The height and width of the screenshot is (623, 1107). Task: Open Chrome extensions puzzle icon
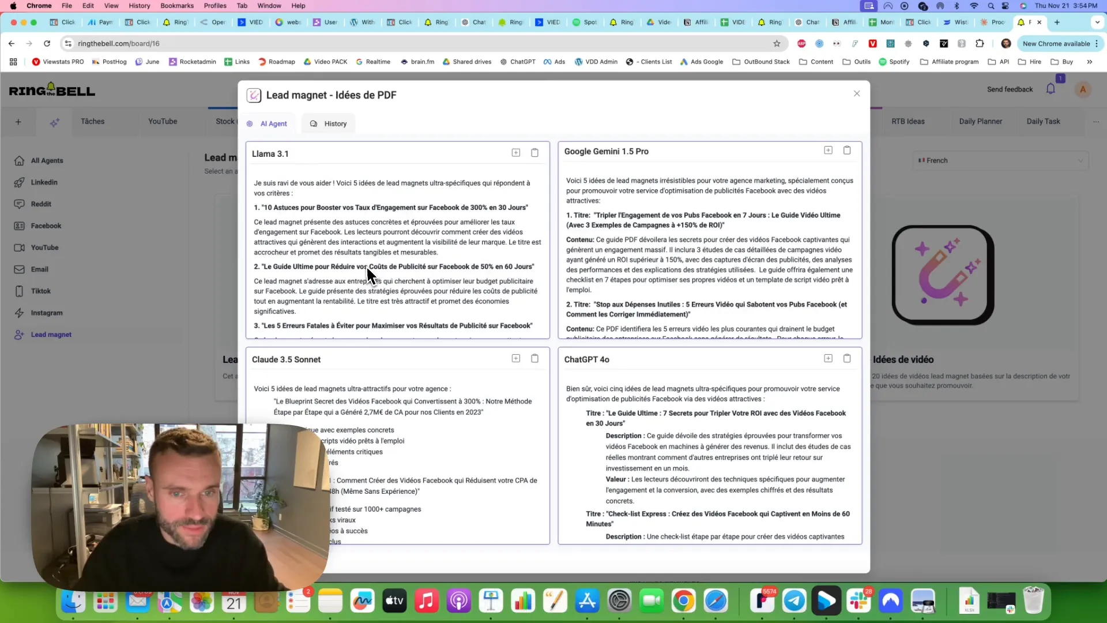click(x=980, y=43)
